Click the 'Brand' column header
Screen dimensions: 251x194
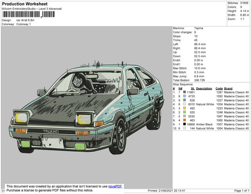point(228,89)
